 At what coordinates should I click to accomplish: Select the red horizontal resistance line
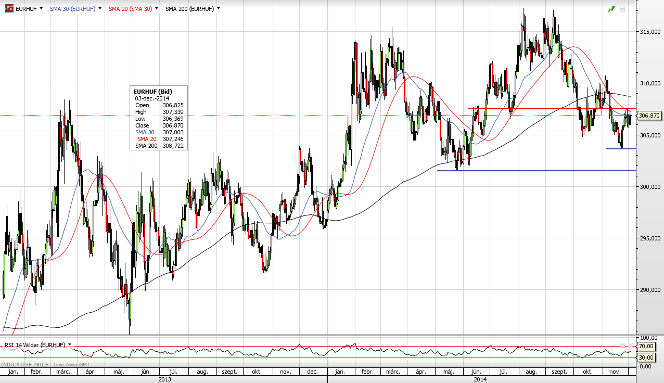(x=552, y=109)
